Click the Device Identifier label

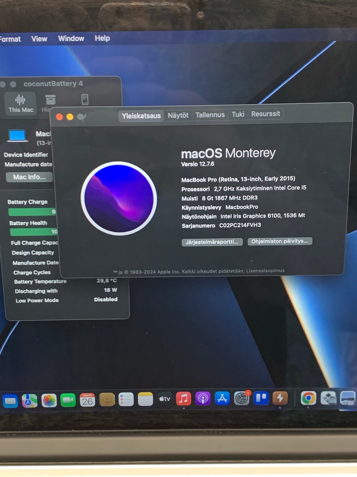pos(26,155)
